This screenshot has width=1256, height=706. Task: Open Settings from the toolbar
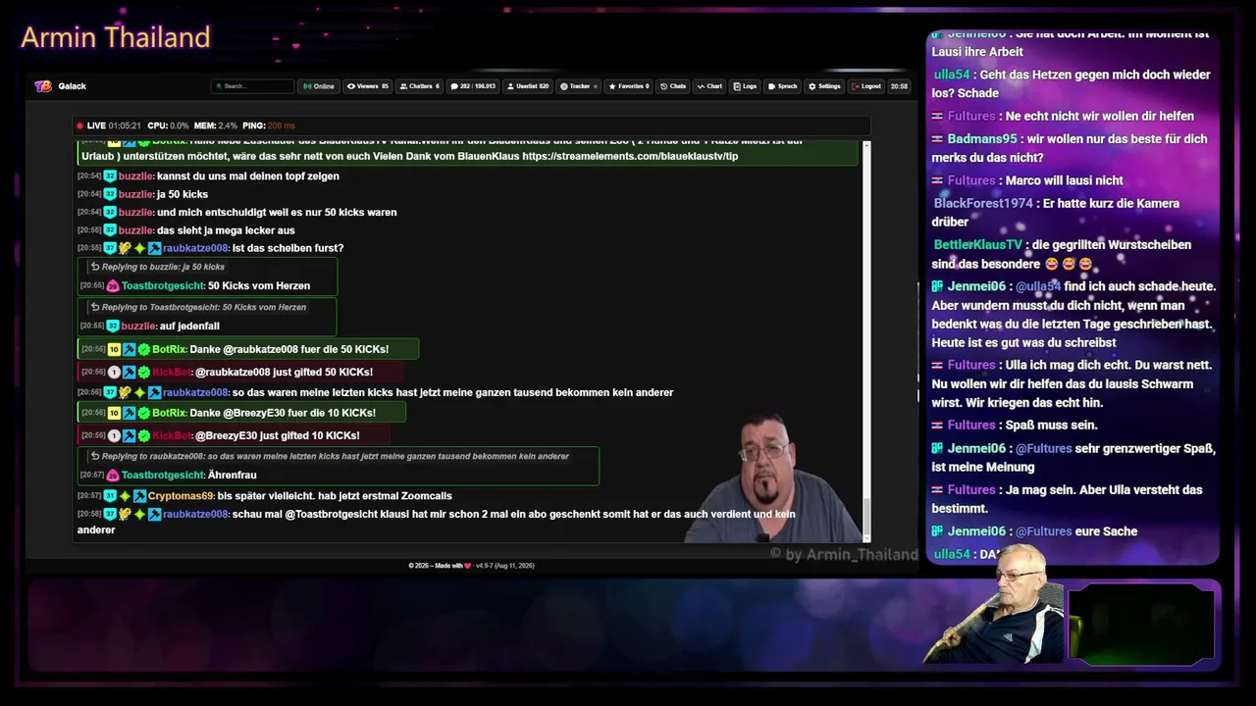coord(825,86)
